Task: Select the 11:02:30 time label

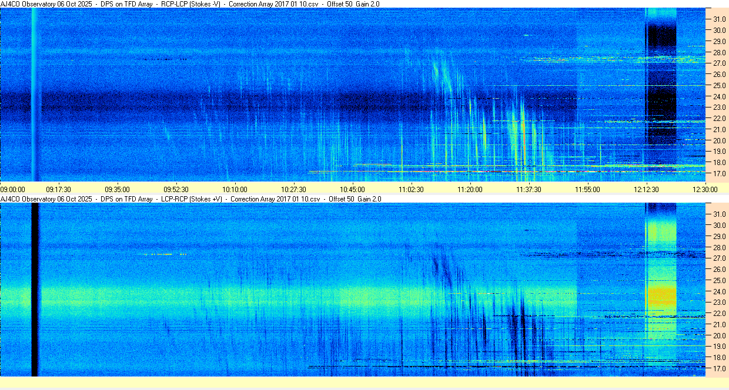Action: (412, 190)
